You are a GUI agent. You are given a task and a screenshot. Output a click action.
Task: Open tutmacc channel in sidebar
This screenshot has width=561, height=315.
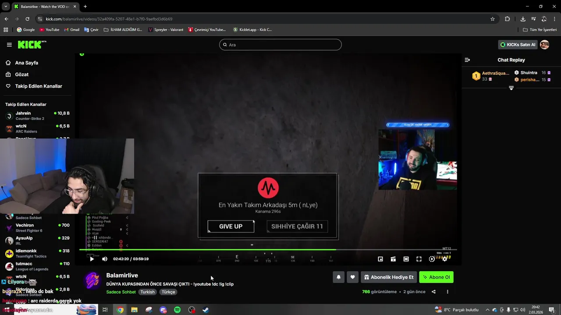[x=37, y=266]
